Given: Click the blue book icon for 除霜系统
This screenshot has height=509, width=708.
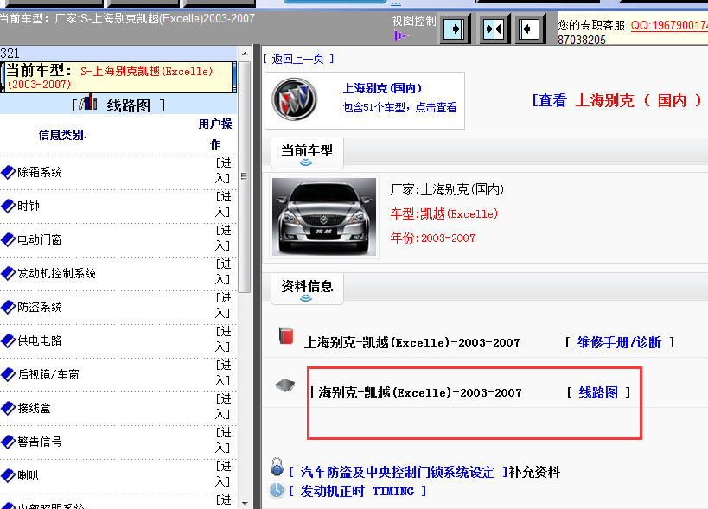Looking at the screenshot, I should [x=8, y=172].
